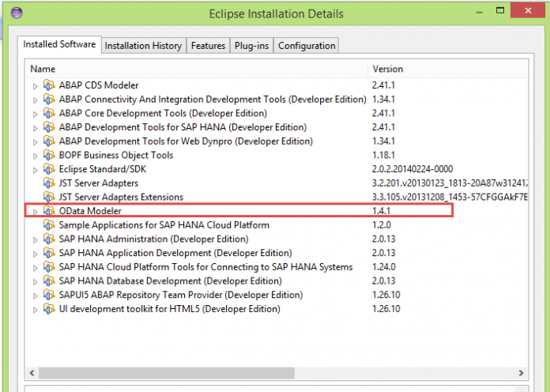This screenshot has height=392, width=550.
Task: Open the Plug-ins tab
Action: (x=251, y=46)
